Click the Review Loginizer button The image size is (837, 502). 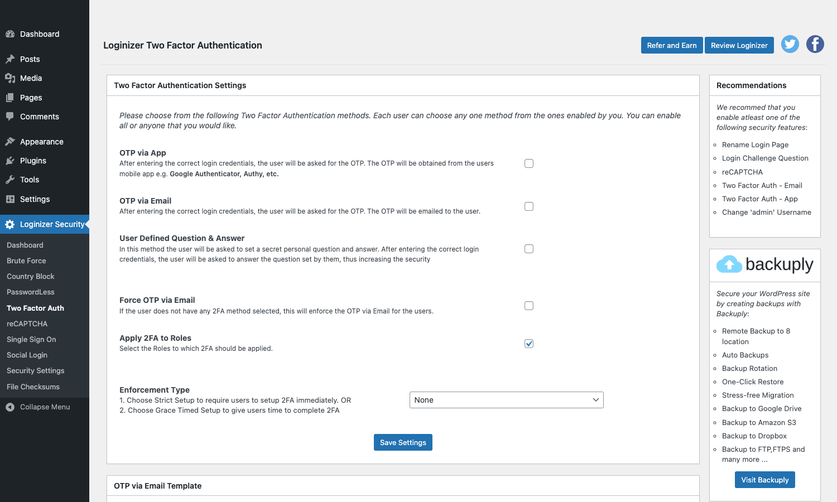739,45
